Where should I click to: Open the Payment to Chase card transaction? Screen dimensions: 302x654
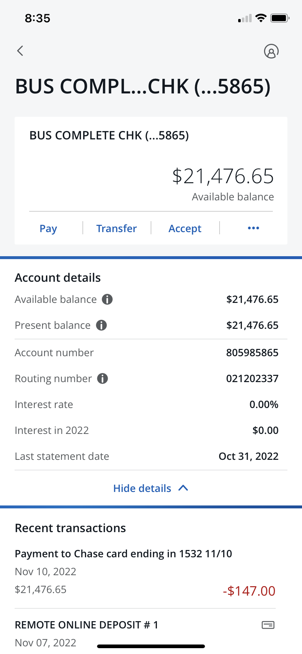[x=145, y=572]
